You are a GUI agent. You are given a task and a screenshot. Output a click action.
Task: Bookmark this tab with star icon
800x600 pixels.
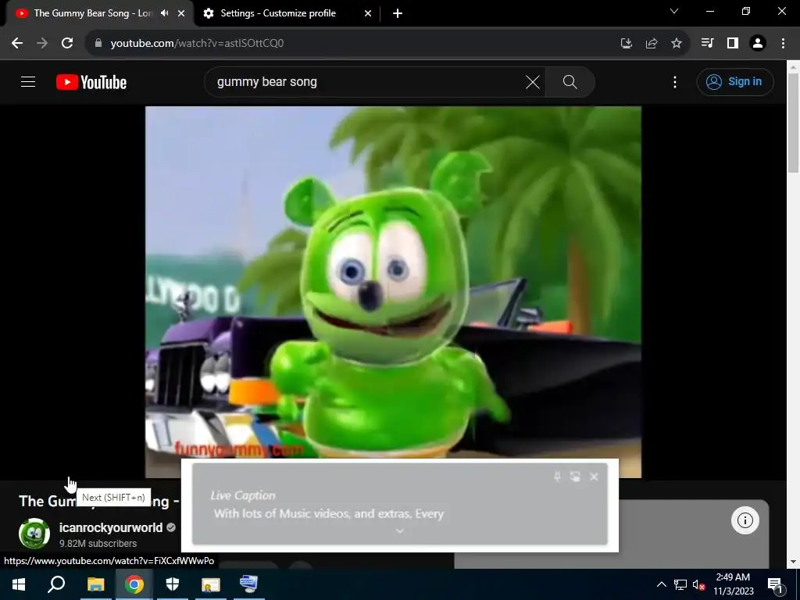pyautogui.click(x=677, y=44)
